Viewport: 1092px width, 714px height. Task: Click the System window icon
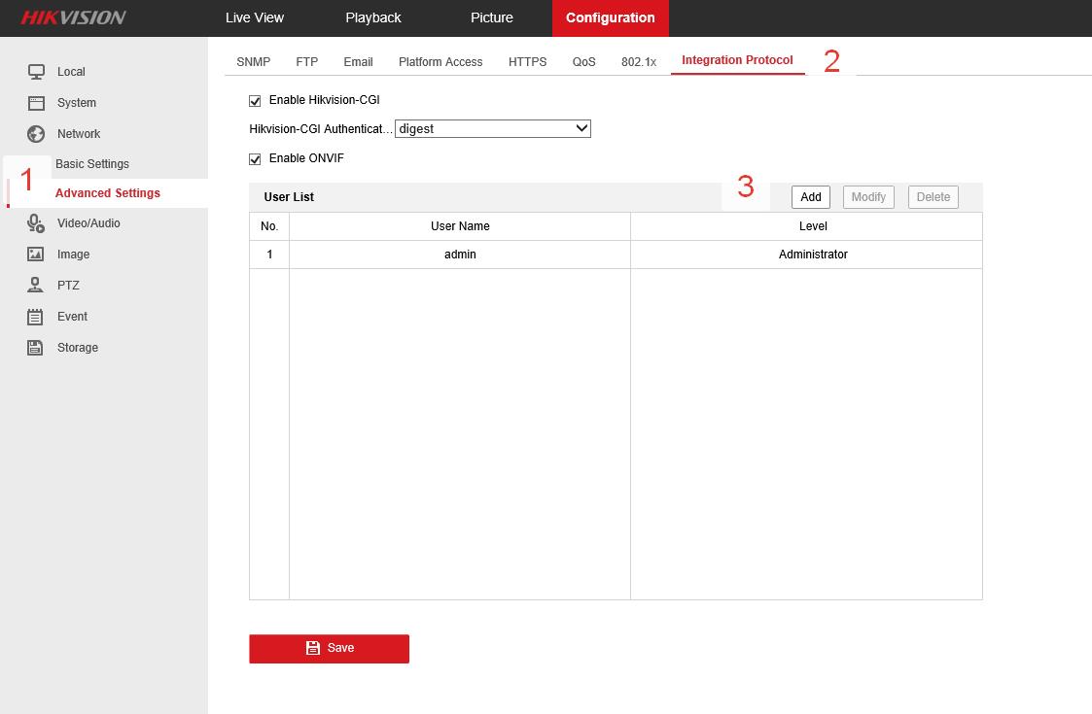pyautogui.click(x=36, y=103)
